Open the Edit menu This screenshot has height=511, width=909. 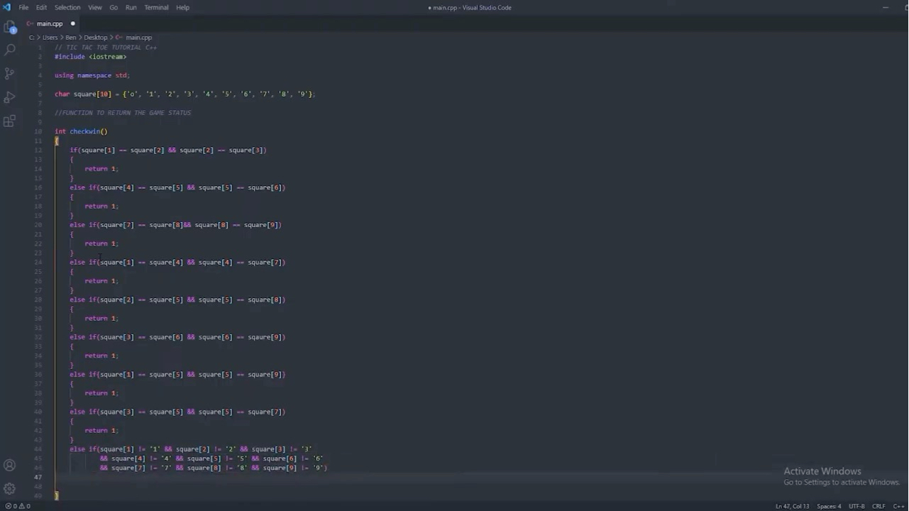click(x=41, y=7)
